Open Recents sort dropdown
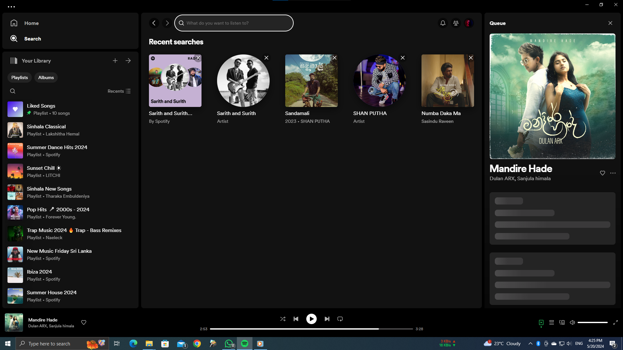 pos(119,91)
